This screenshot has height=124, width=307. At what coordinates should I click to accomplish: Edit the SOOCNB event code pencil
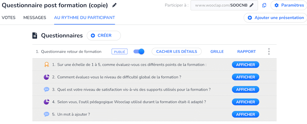tap(252, 5)
